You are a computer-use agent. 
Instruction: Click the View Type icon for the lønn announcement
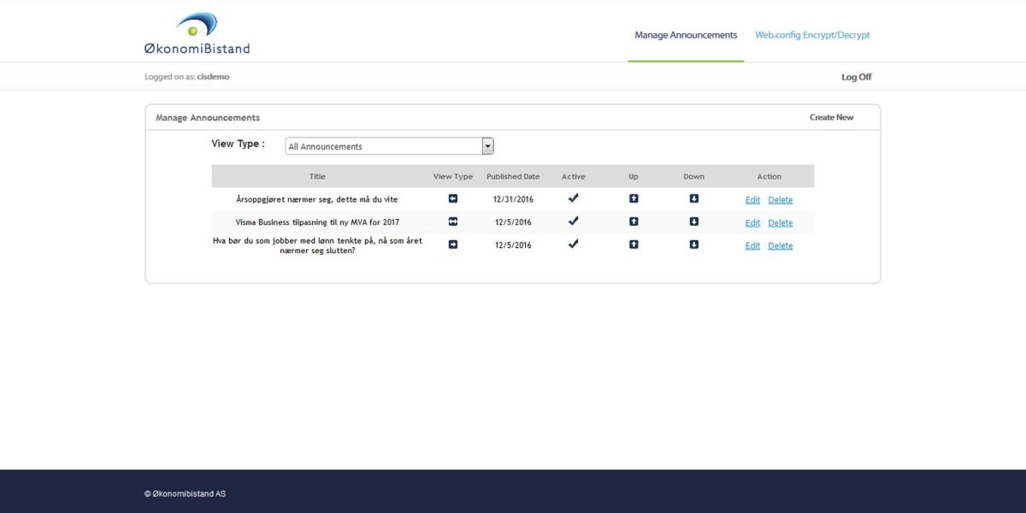[452, 245]
